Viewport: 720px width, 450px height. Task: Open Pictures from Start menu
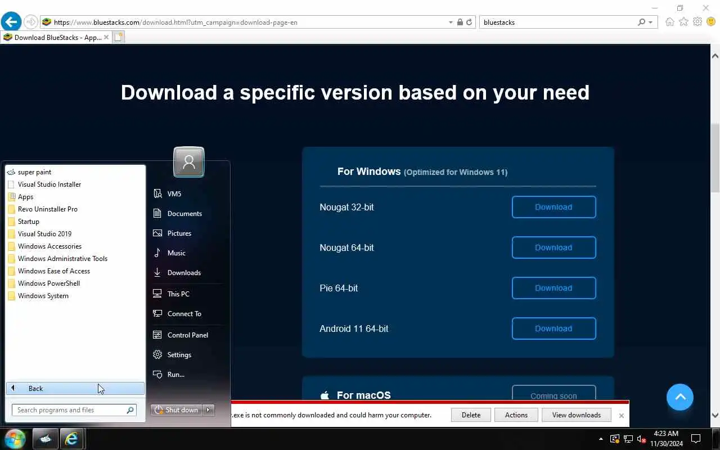coord(188,233)
